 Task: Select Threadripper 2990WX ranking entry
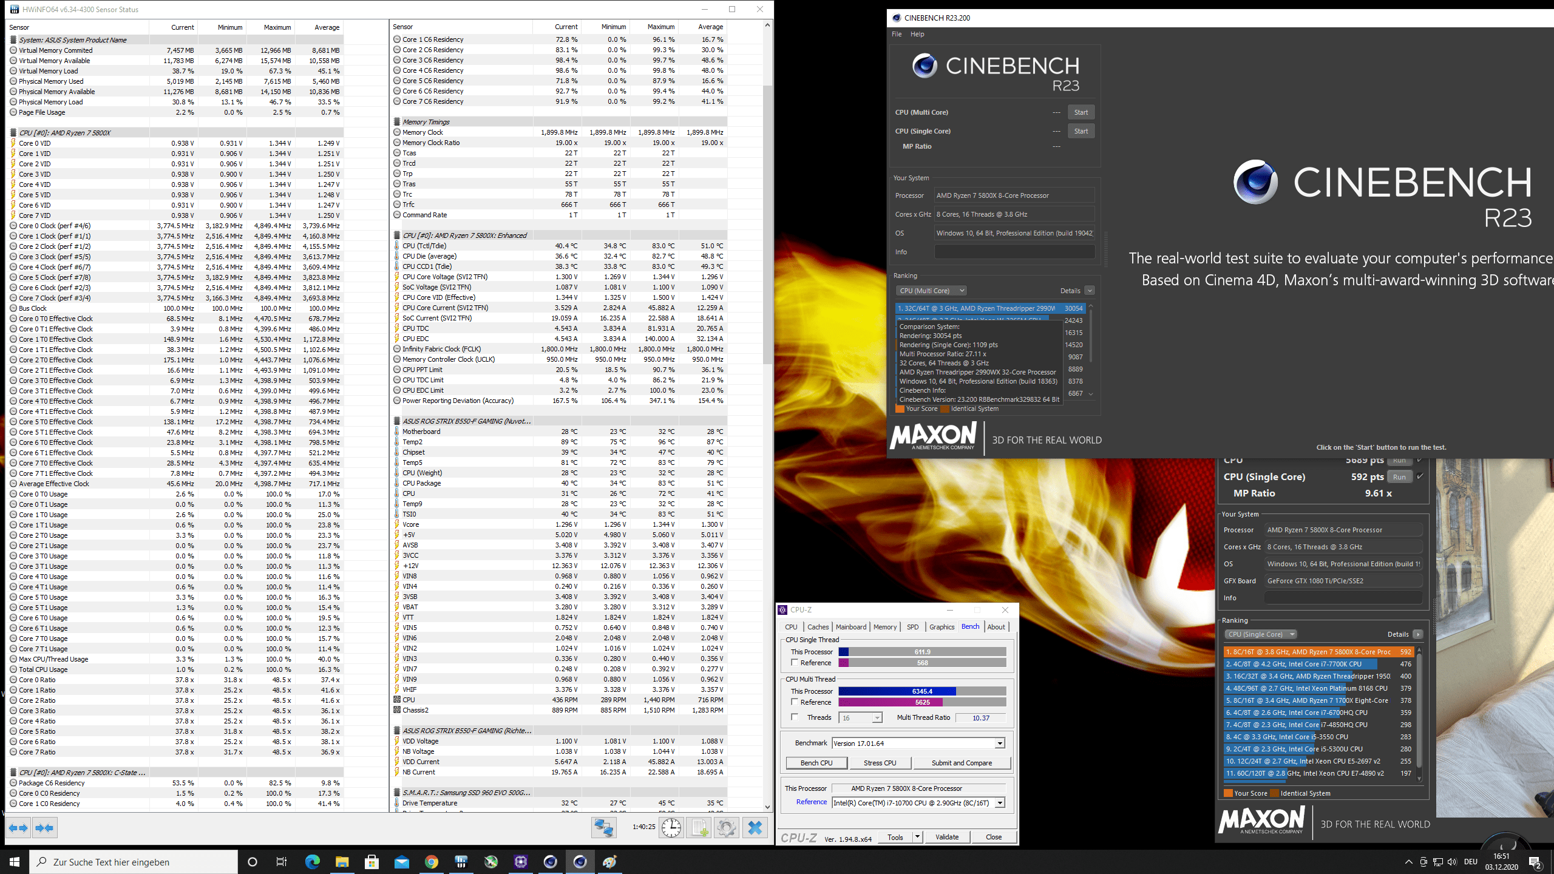coord(990,308)
